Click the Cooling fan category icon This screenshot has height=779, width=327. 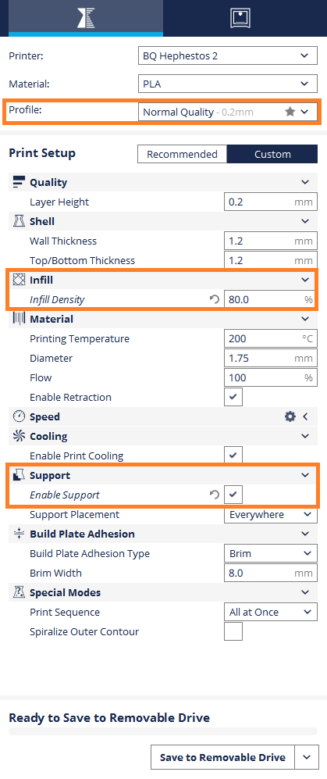coord(19,436)
